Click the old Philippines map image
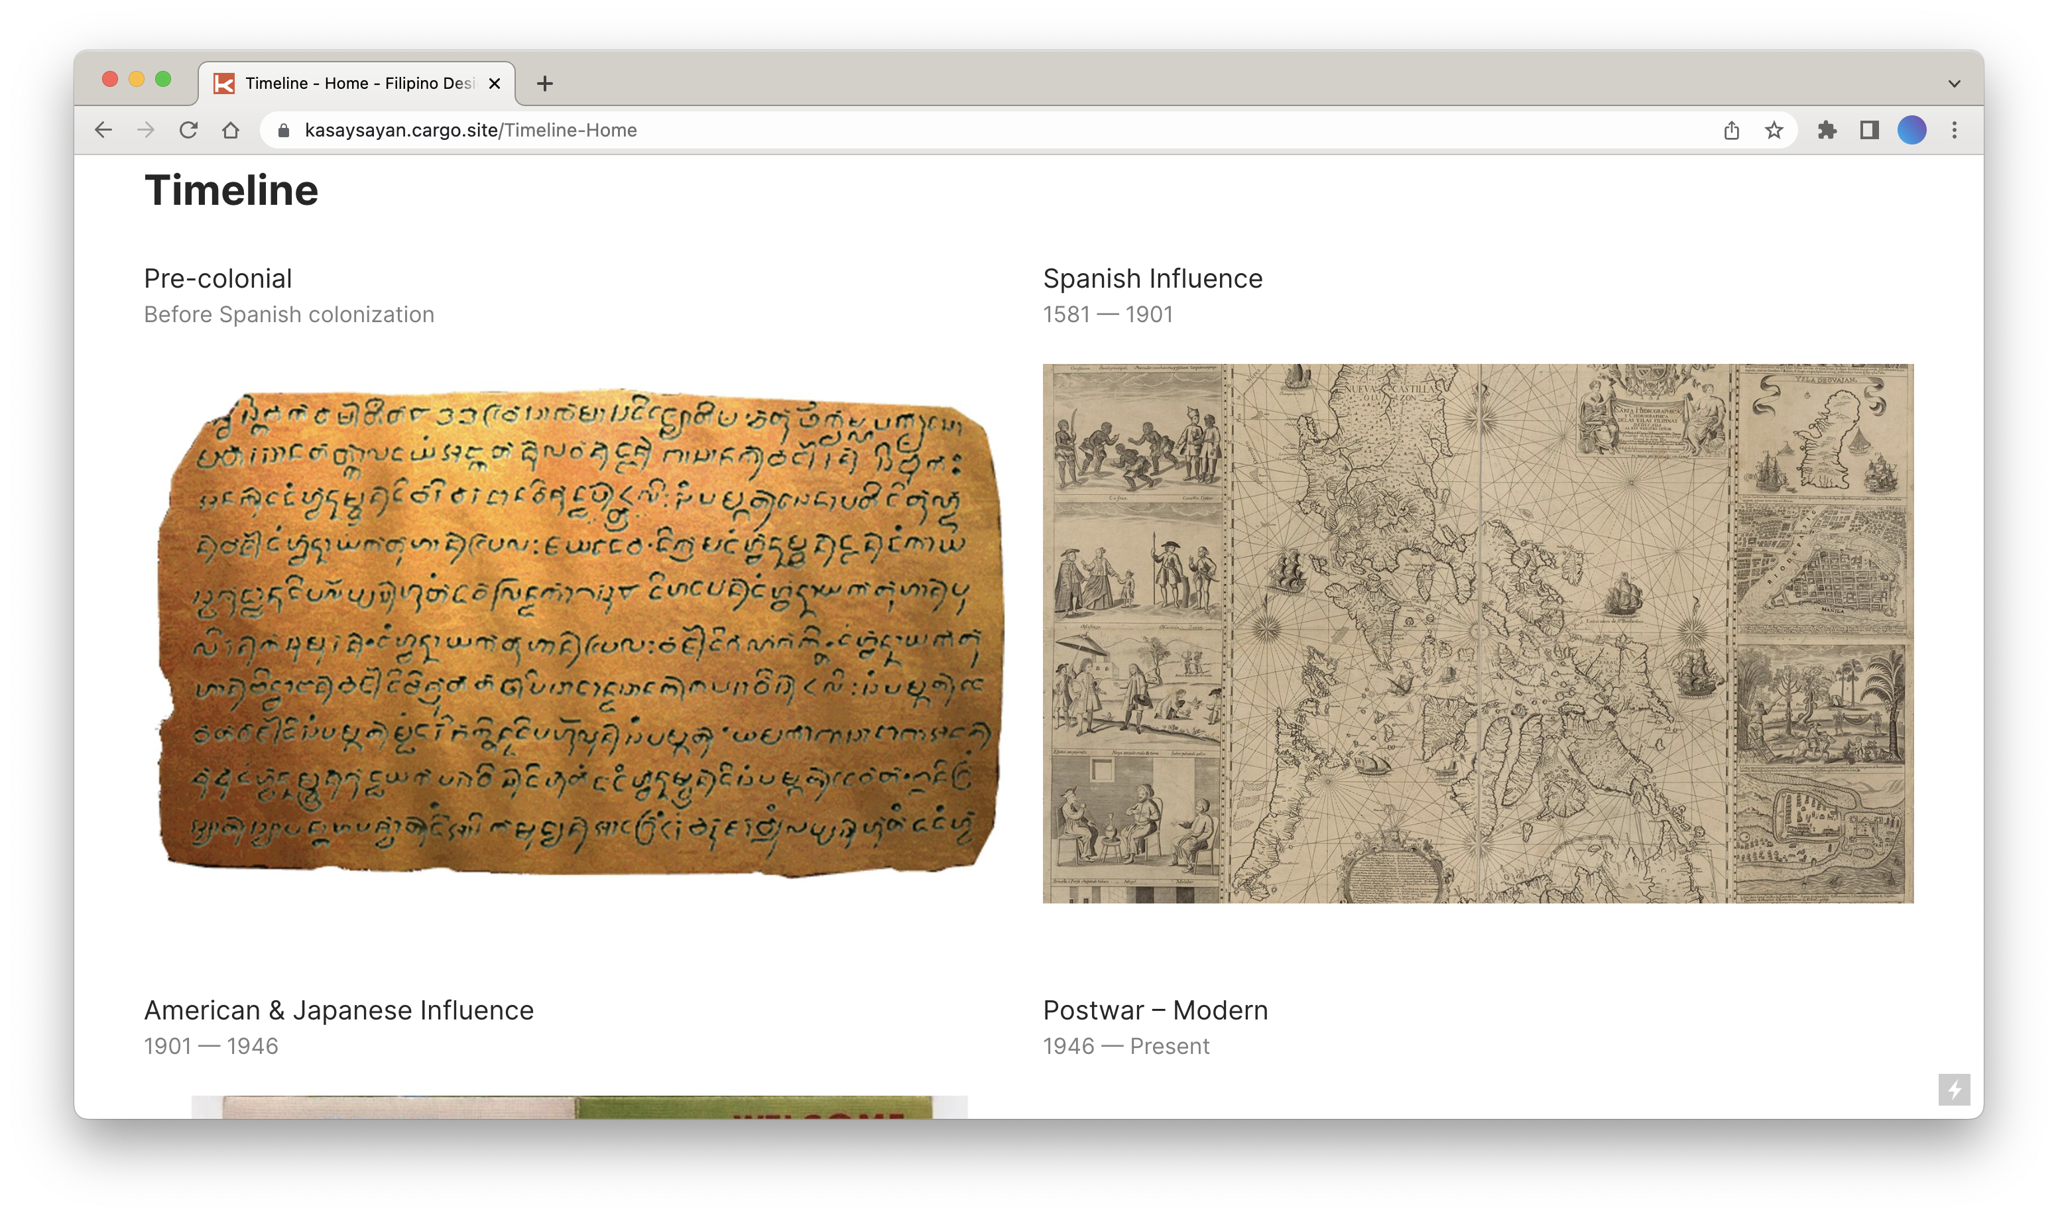 coord(1478,633)
